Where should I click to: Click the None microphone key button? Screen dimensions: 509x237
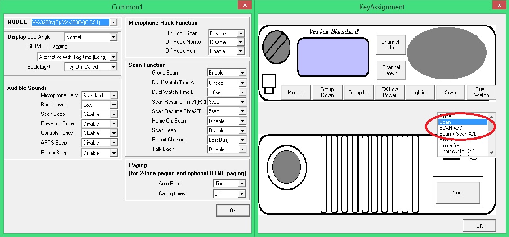458,193
